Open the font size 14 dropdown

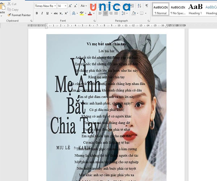(x=65, y=6)
